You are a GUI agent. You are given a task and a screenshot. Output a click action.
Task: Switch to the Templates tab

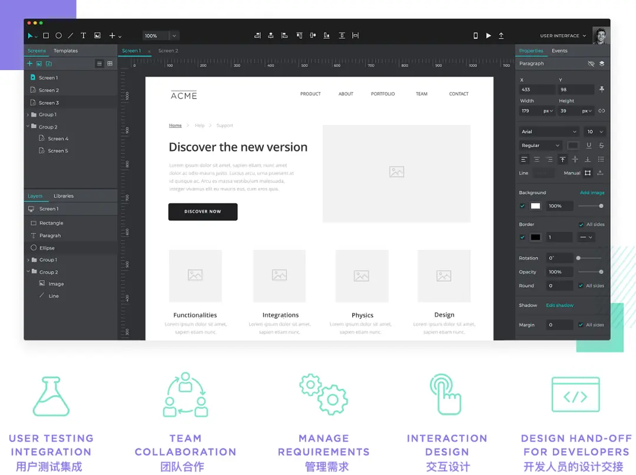pos(66,51)
